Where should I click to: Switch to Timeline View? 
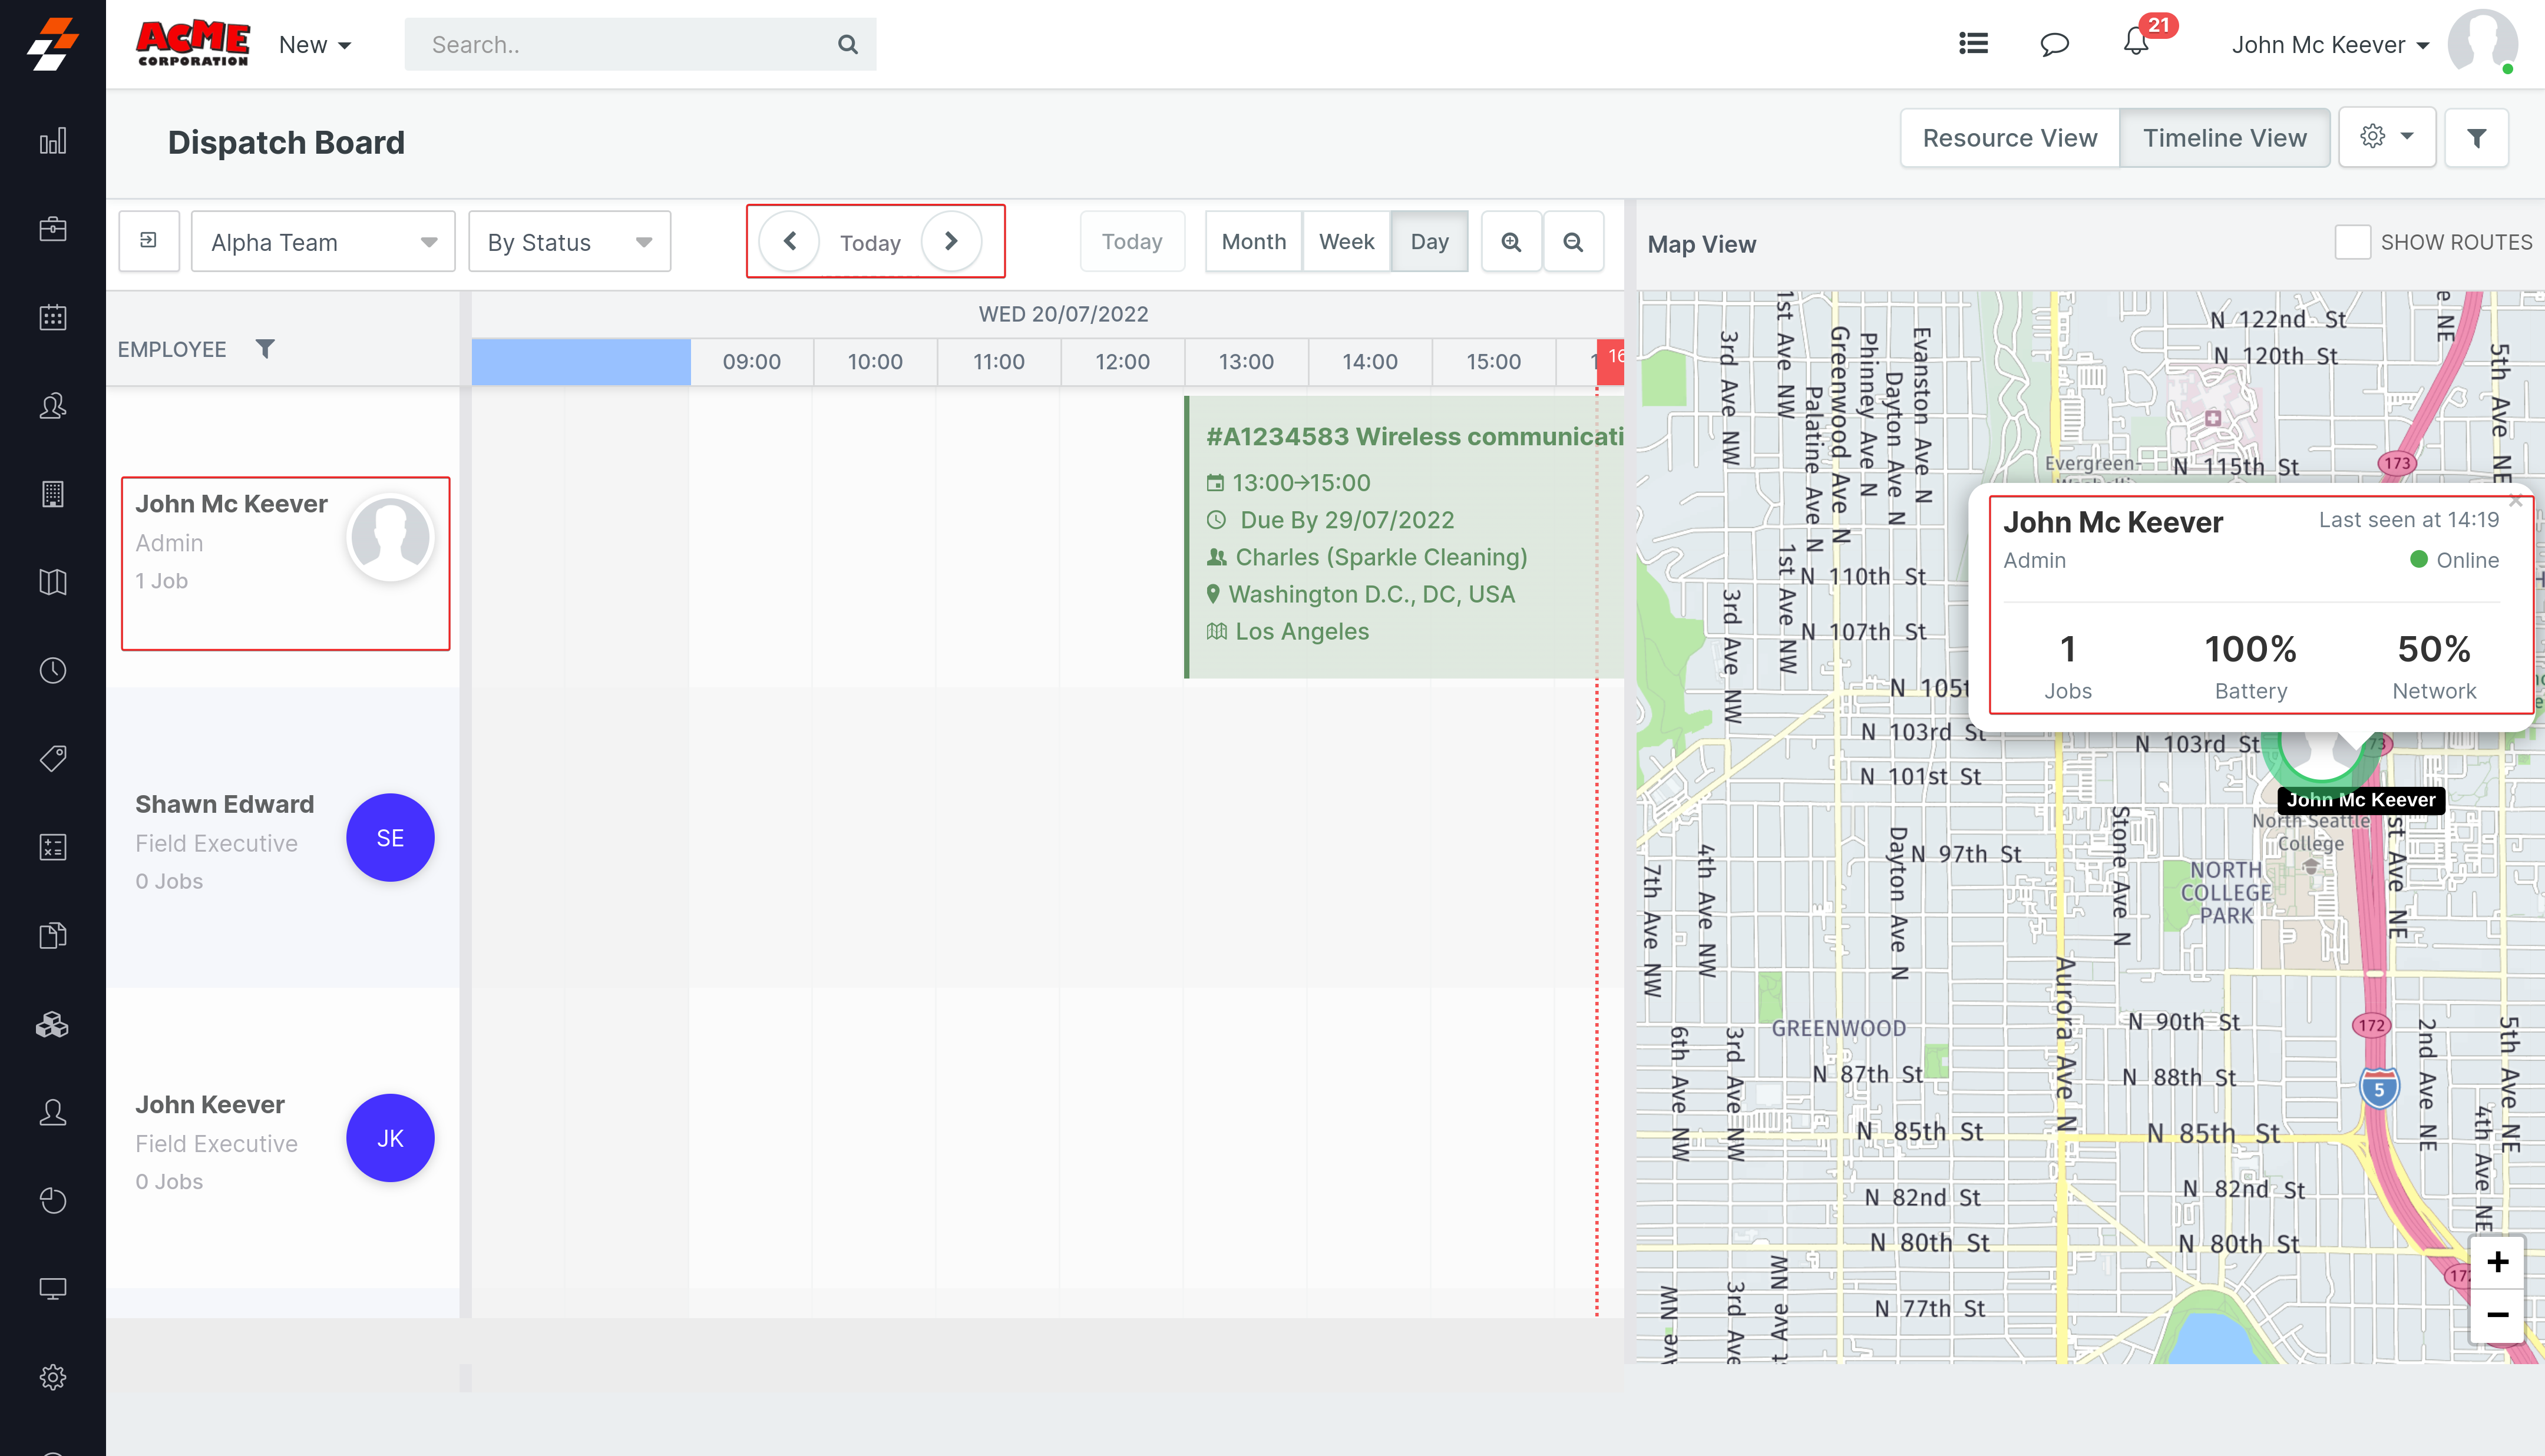point(2224,138)
